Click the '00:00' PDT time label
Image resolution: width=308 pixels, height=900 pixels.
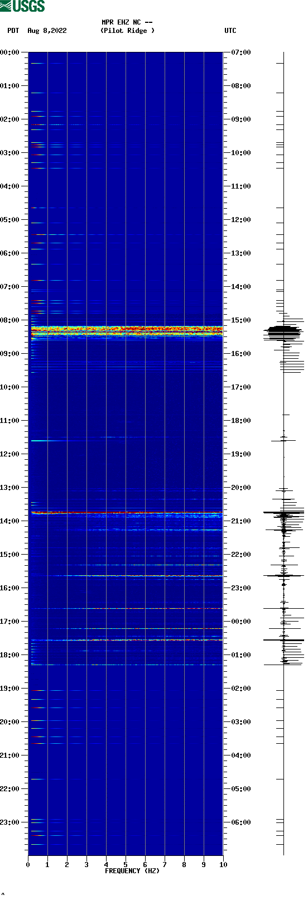coord(10,52)
